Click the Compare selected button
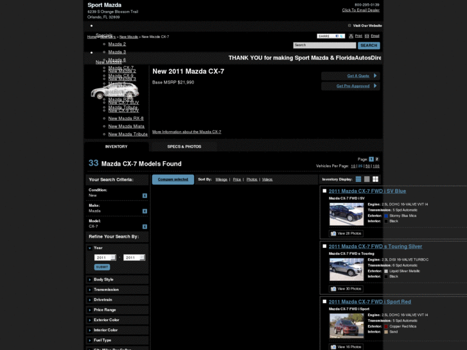This screenshot has height=350, width=467. (x=173, y=180)
